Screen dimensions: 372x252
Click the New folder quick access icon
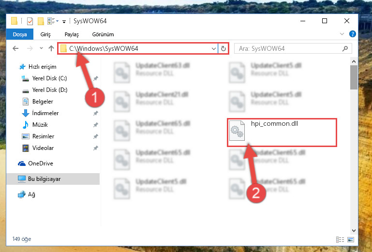[41, 21]
